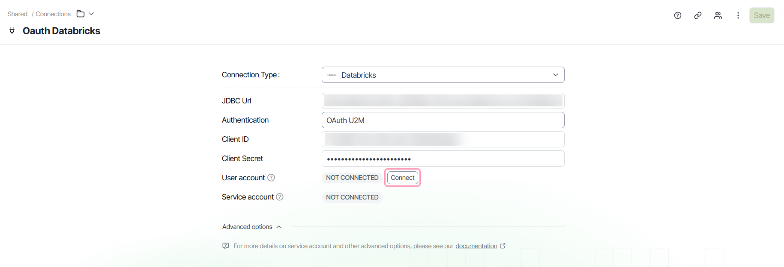Click the Authentication label
Image resolution: width=784 pixels, height=267 pixels.
click(x=245, y=120)
